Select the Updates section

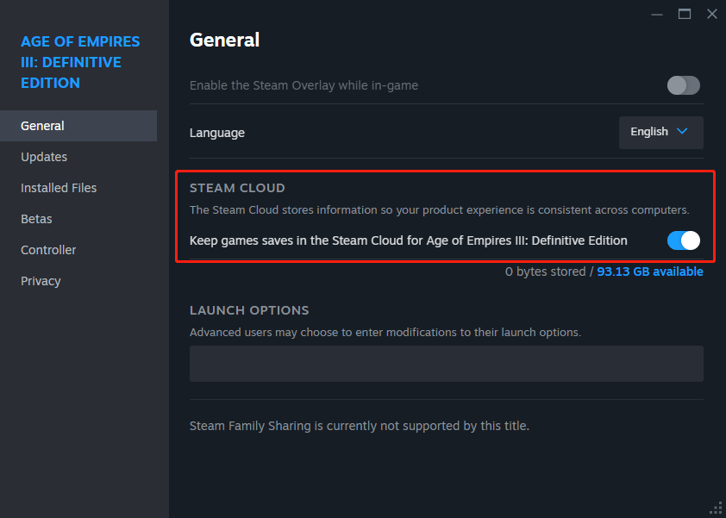[x=44, y=156]
